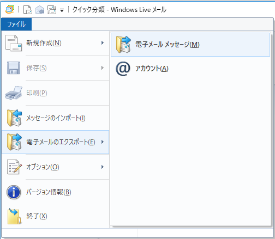Select 電子メールのエクスポート(E) menu item
Screen dimensions: 275x239
click(x=56, y=142)
